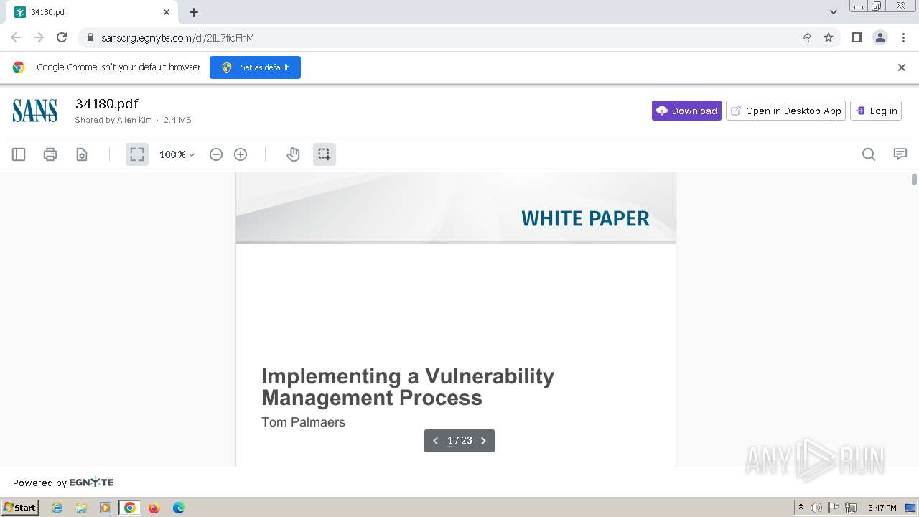Click the Egnyte logo in footer
The image size is (919, 517).
tap(91, 483)
